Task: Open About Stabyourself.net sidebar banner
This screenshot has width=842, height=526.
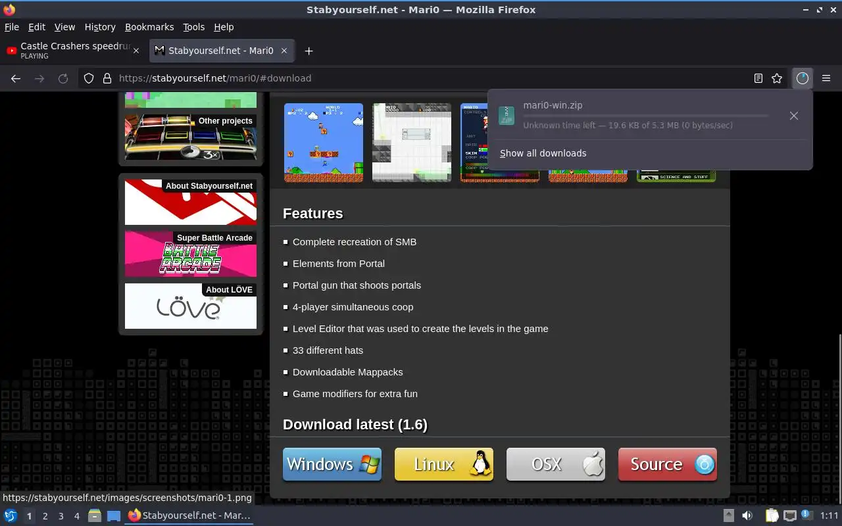Action: point(191,202)
